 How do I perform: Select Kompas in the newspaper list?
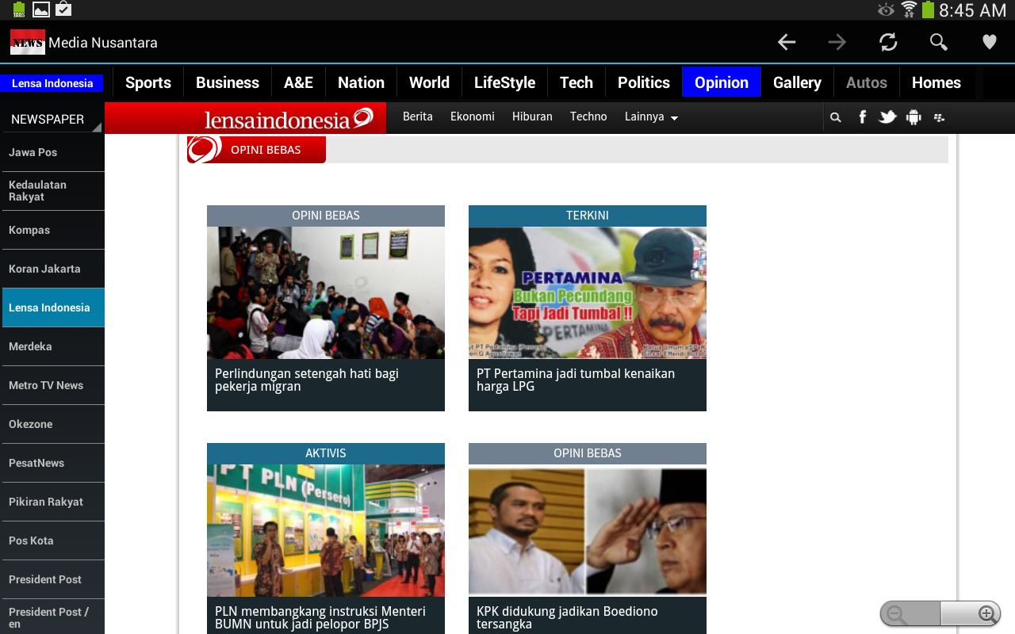pyautogui.click(x=52, y=230)
